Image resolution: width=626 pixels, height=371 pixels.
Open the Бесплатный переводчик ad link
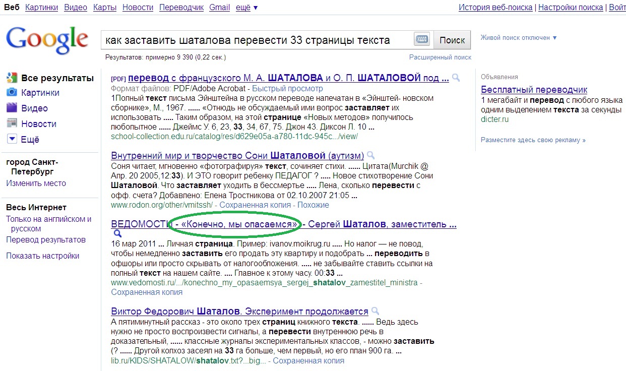534,90
